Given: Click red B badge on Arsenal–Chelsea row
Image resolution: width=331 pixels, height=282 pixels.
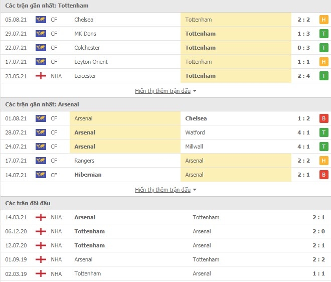Looking at the screenshot, I should click(x=323, y=118).
